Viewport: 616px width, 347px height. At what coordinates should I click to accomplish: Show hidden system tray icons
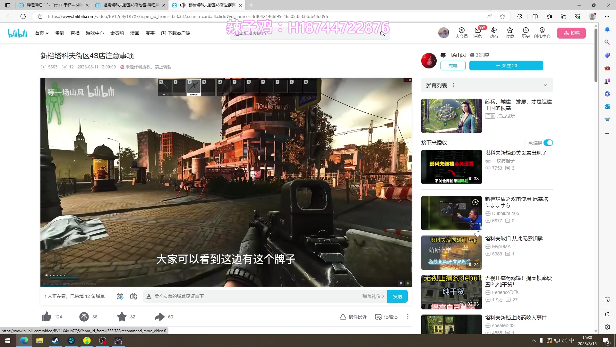[x=534, y=341]
